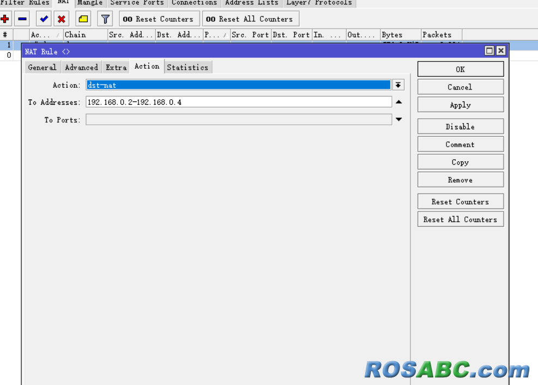
Task: Close the NAT Rule dialog
Action: tap(500, 51)
